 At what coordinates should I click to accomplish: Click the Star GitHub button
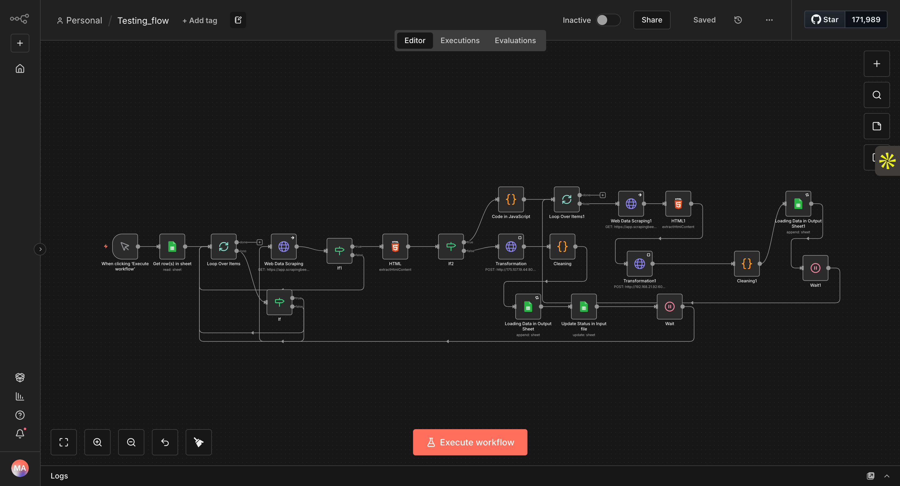point(825,20)
